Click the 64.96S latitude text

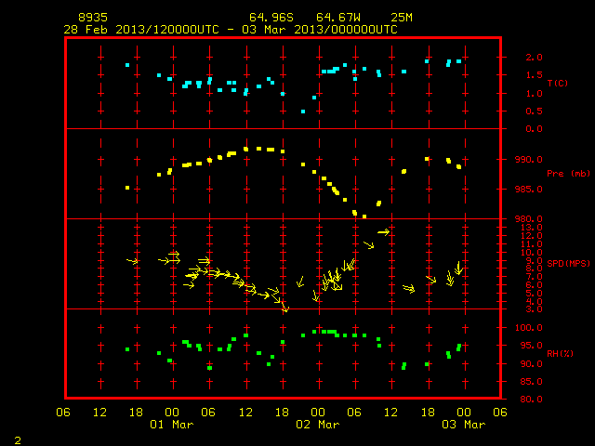(x=271, y=18)
